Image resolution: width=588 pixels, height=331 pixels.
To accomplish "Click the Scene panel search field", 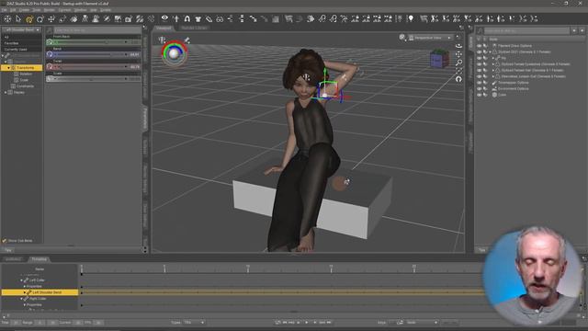I will tap(526, 30).
